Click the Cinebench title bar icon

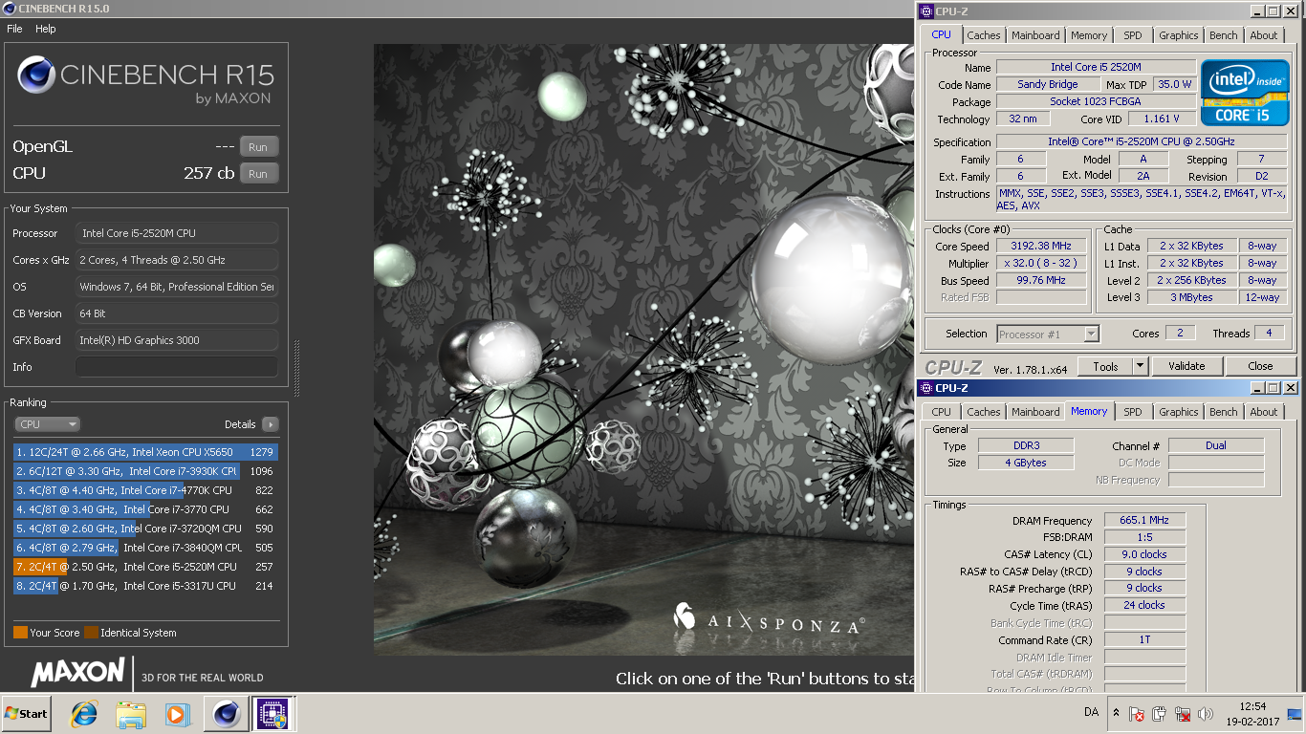click(11, 9)
